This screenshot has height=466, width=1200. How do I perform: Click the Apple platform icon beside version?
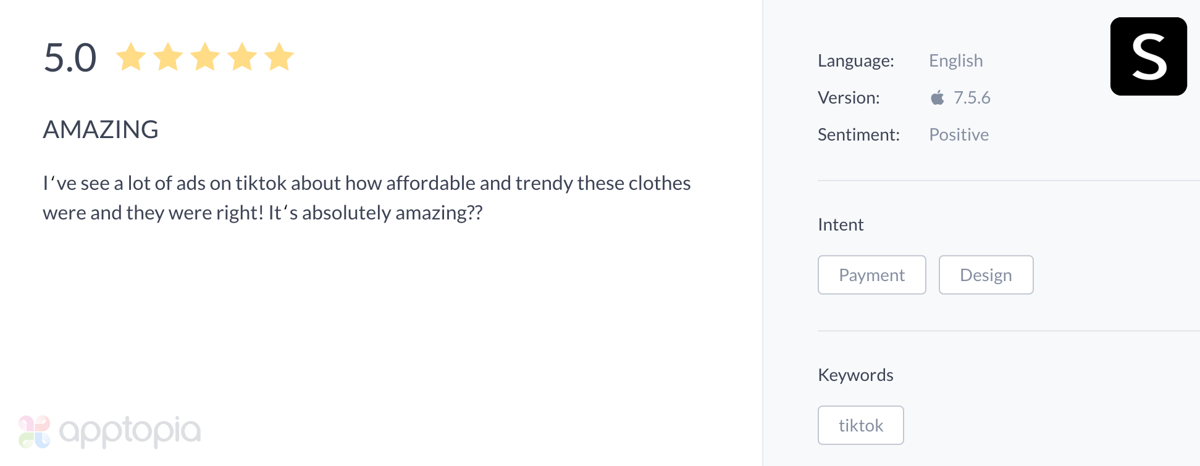coord(938,97)
